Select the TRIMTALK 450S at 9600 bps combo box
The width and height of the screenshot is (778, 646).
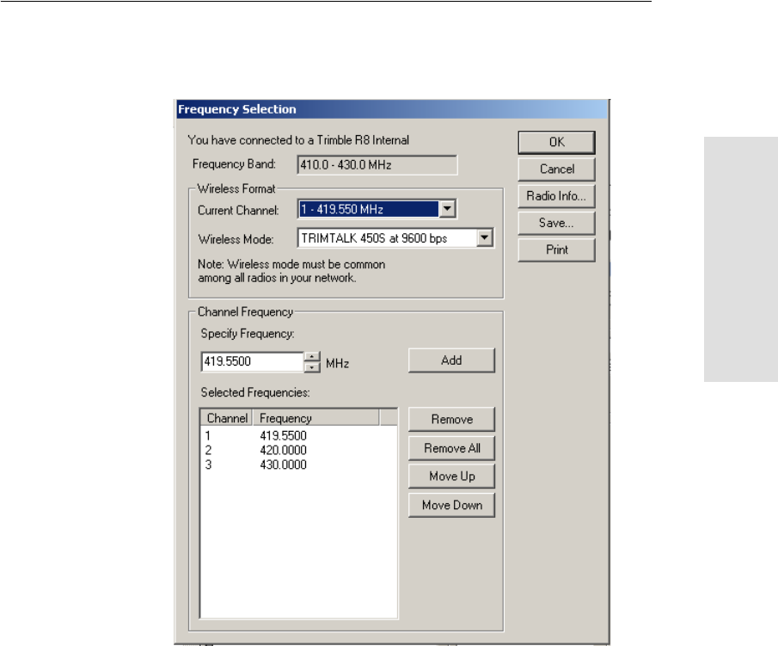395,238
